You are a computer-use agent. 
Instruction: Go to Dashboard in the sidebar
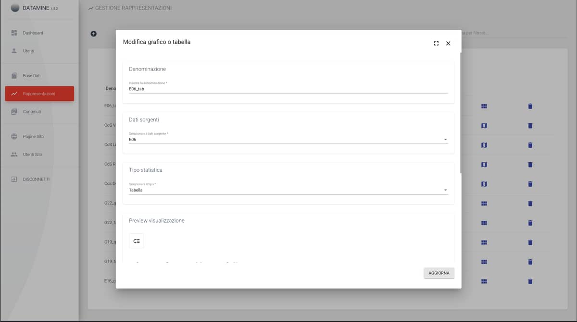click(39, 33)
